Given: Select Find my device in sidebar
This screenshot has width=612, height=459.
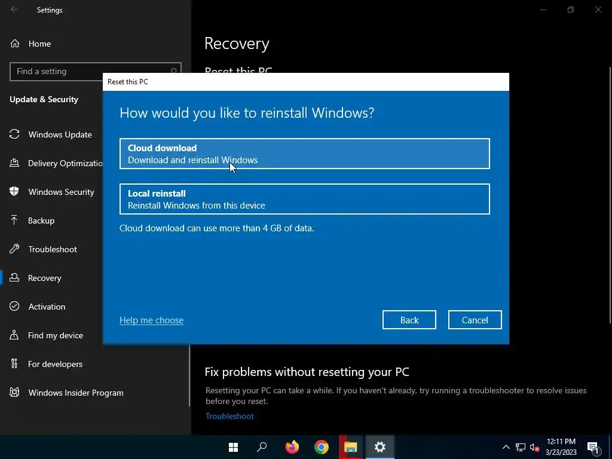Looking at the screenshot, I should (54, 335).
